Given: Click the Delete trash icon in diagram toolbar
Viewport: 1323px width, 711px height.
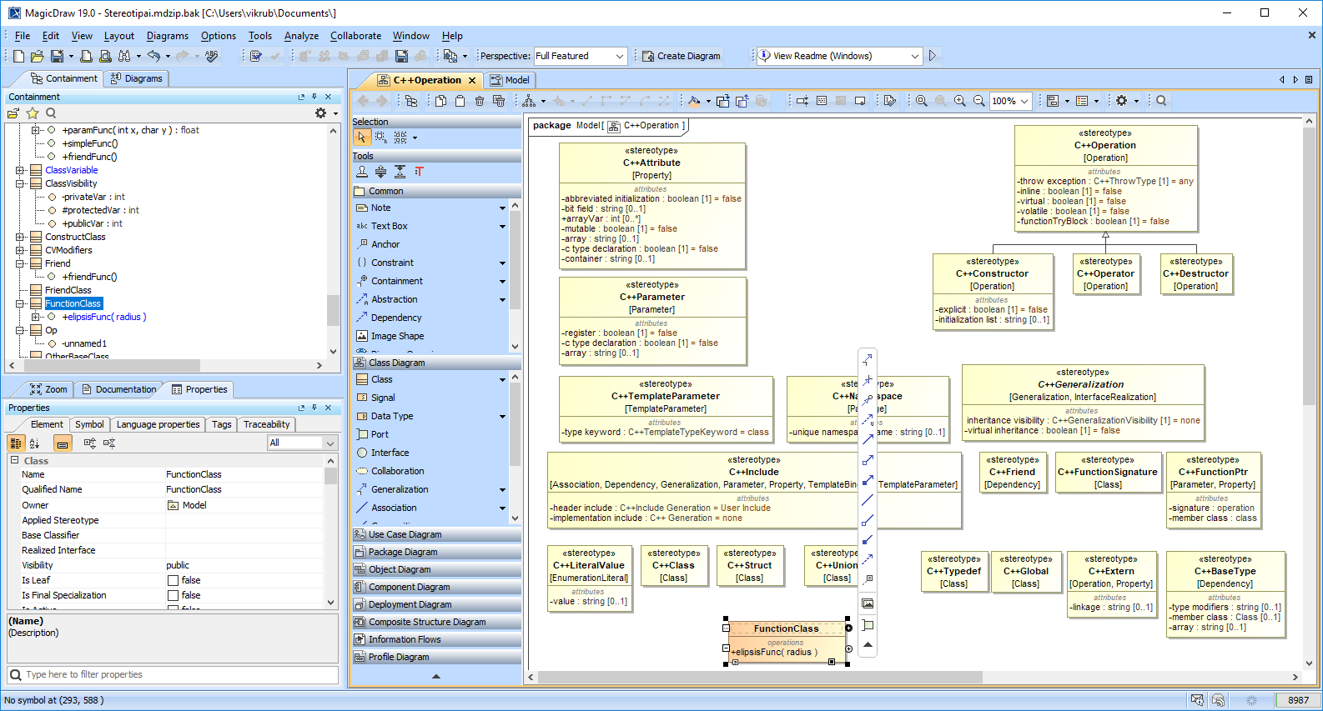Looking at the screenshot, I should (480, 101).
